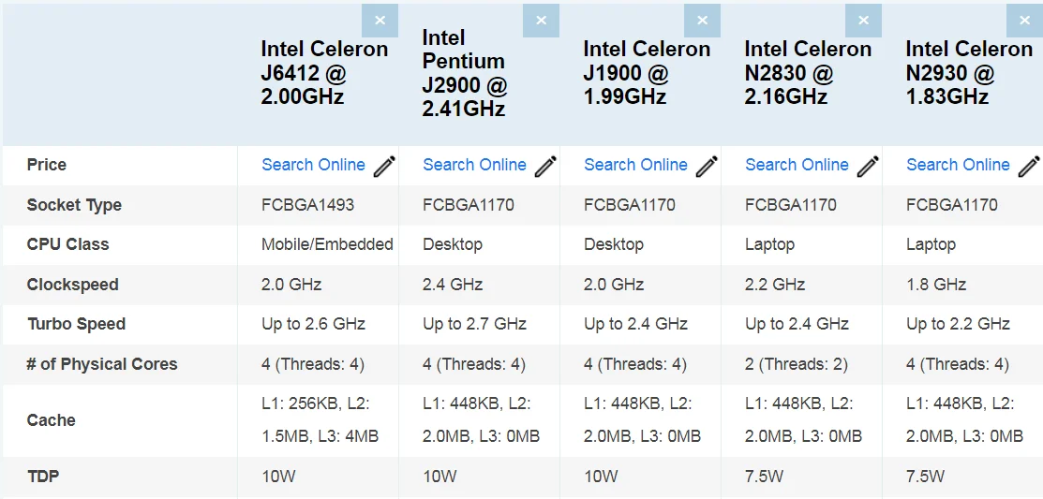Edit price pencil icon for Celeron J6412
This screenshot has width=1043, height=499.
coord(384,166)
